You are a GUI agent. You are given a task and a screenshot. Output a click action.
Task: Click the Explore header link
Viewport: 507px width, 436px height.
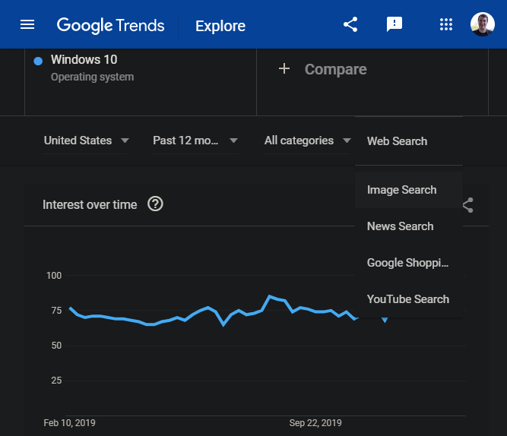pyautogui.click(x=220, y=26)
